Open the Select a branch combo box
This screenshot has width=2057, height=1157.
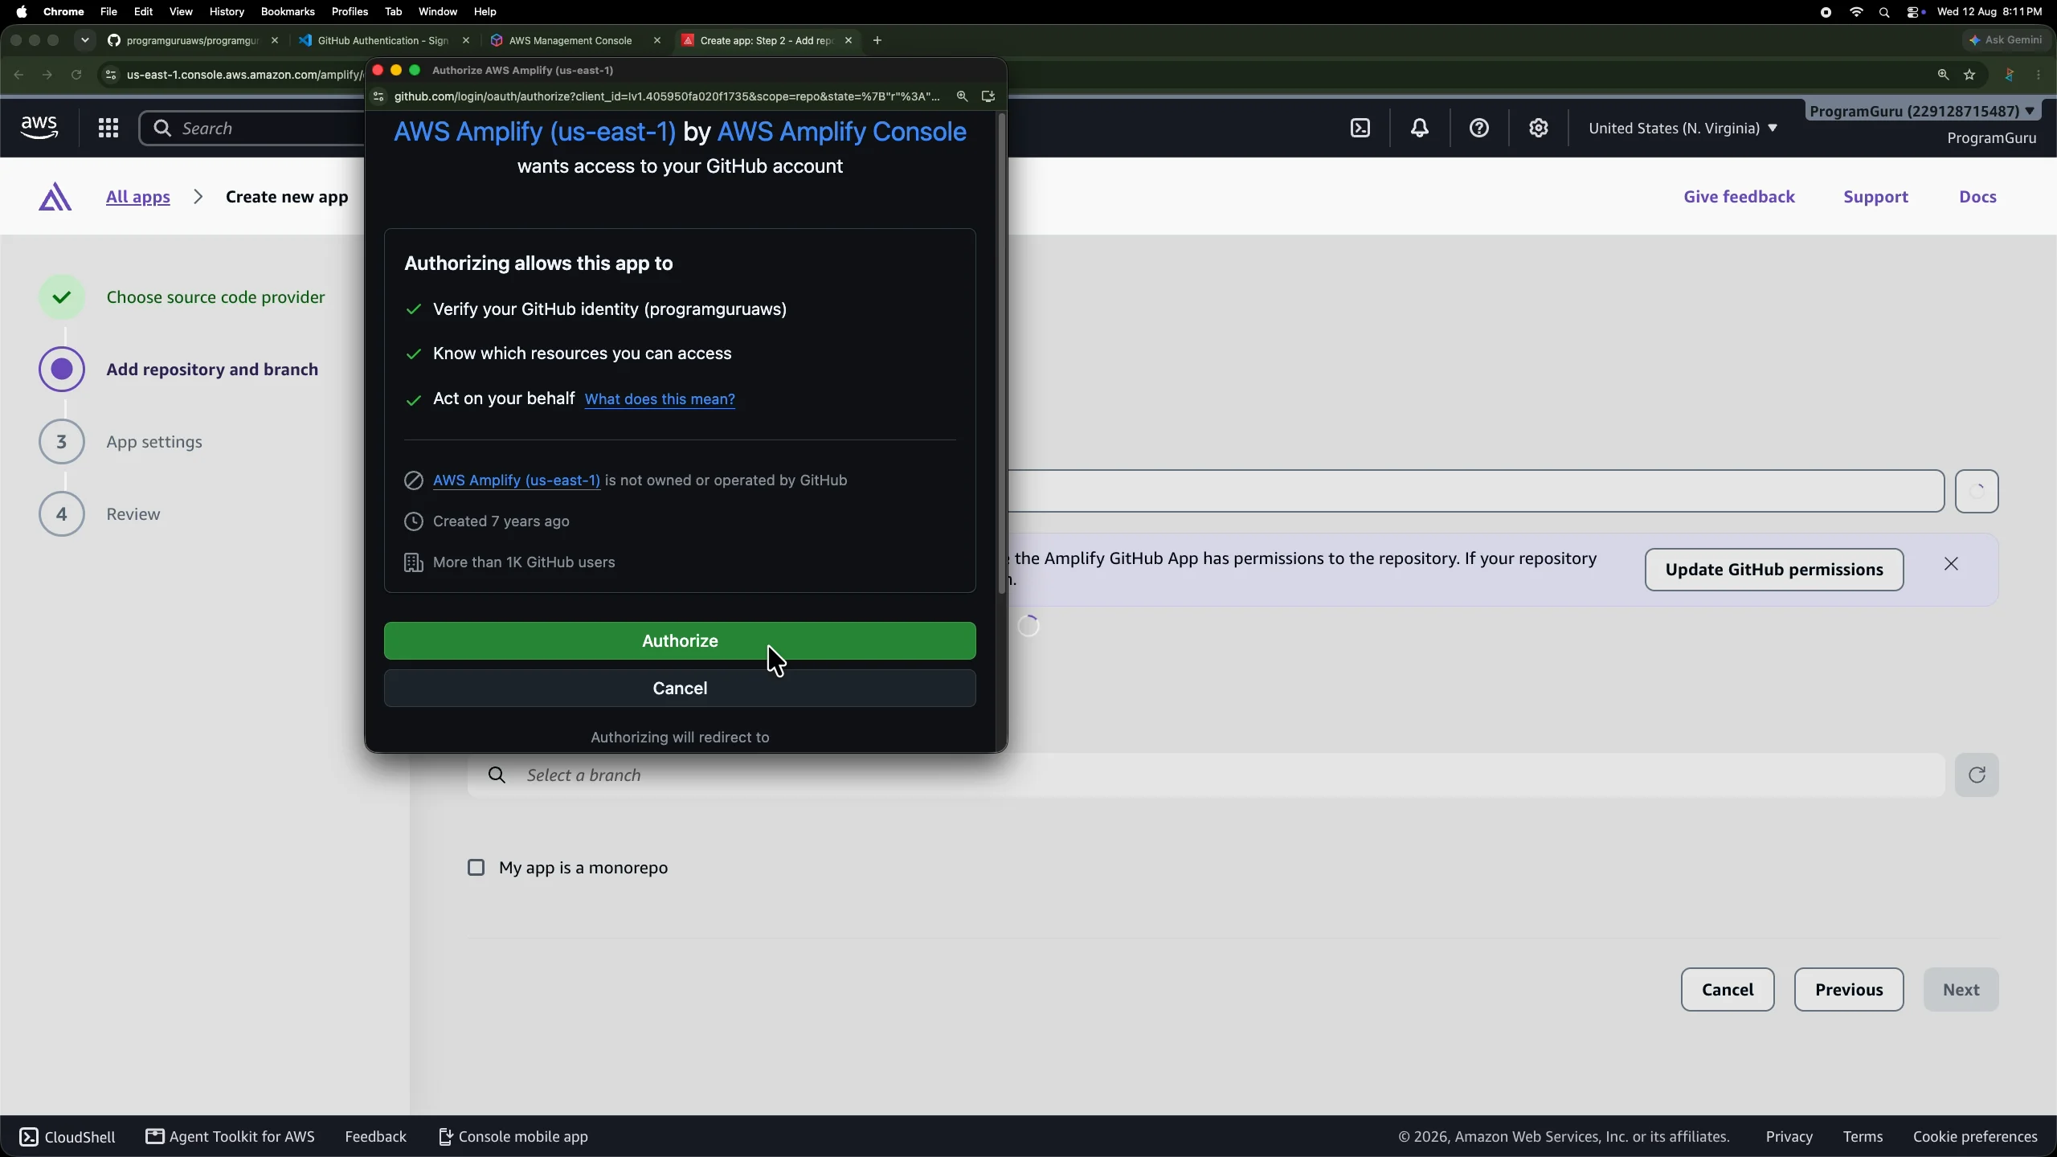point(1205,775)
